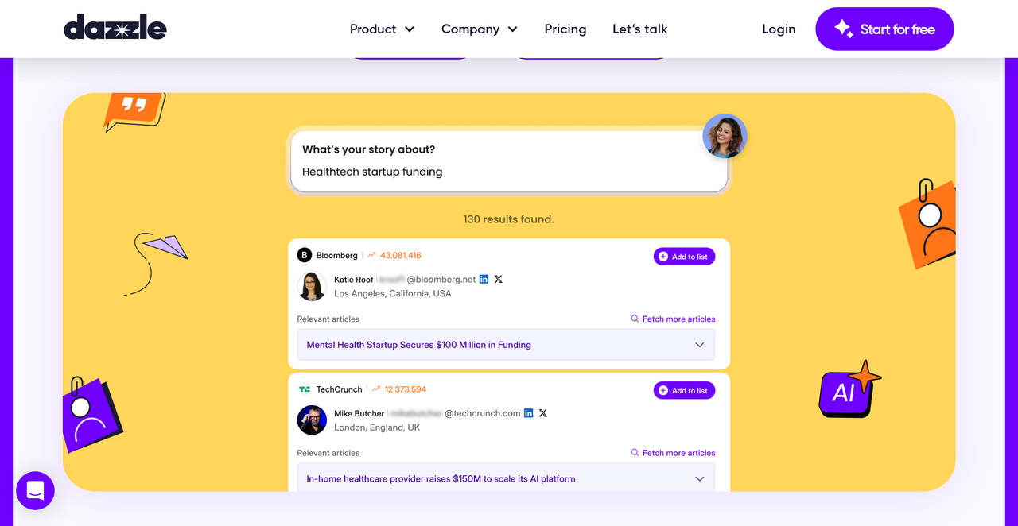Click the TechCrunch outlet logo icon
Image resolution: width=1018 pixels, height=526 pixels.
(304, 389)
